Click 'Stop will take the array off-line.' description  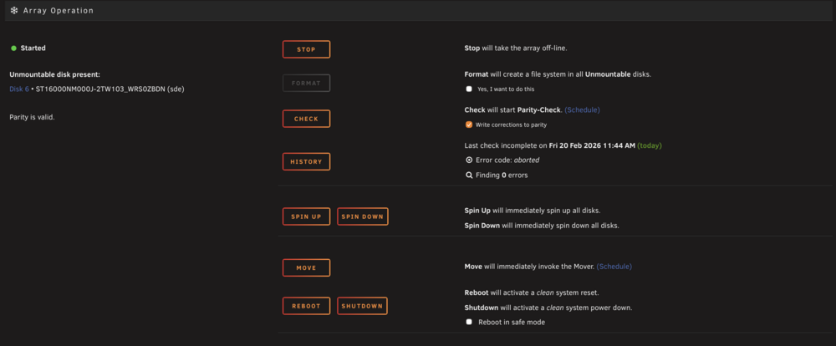tap(516, 48)
